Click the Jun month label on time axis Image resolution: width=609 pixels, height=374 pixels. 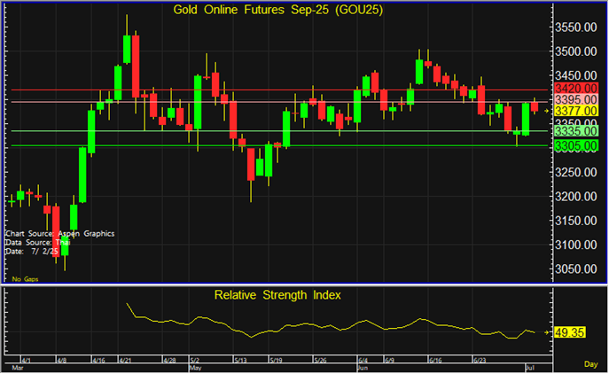pos(363,367)
